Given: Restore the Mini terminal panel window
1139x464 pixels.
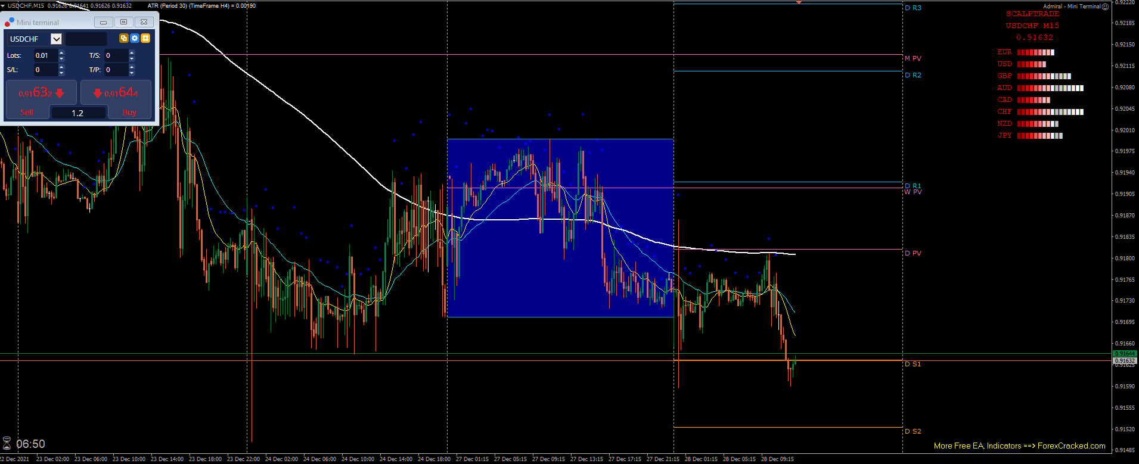Looking at the screenshot, I should tap(123, 22).
